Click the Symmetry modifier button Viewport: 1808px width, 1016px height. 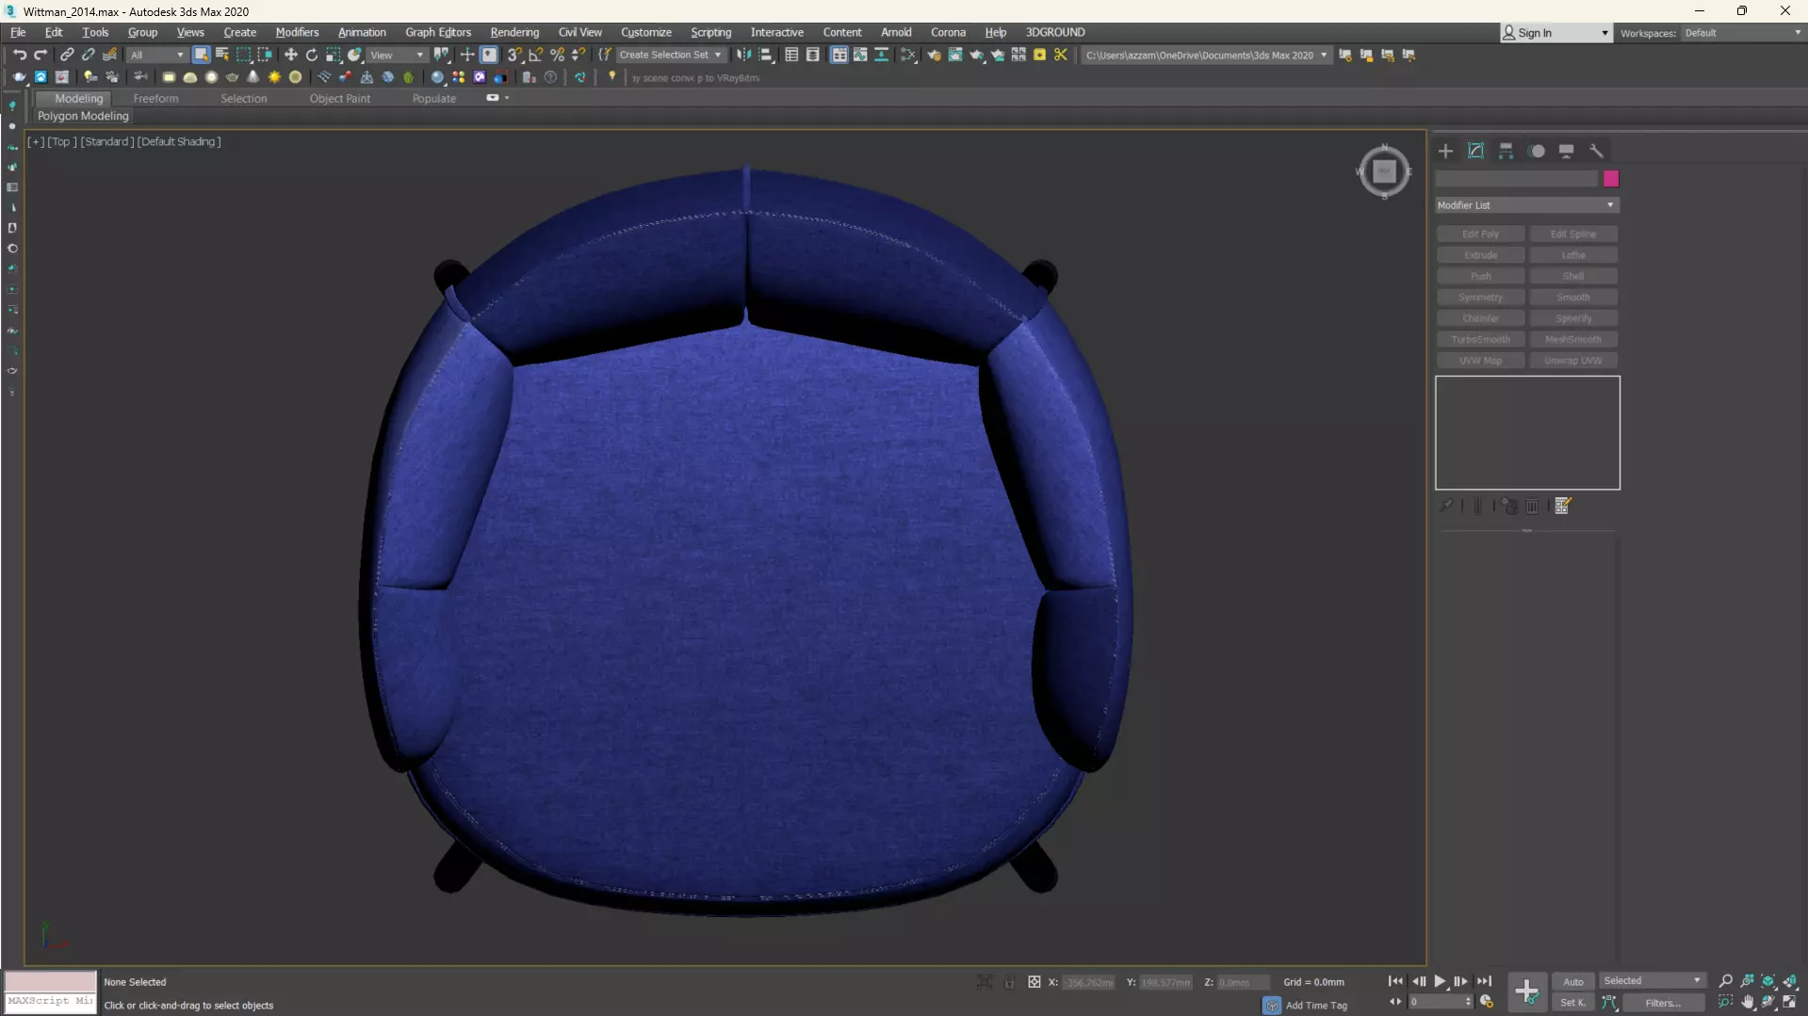(x=1480, y=298)
